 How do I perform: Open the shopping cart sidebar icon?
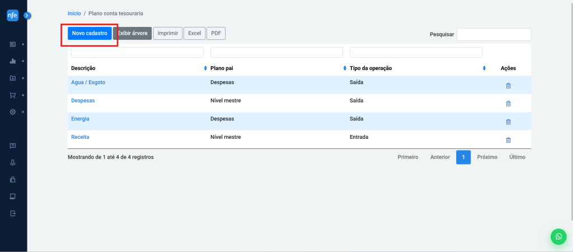click(12, 95)
